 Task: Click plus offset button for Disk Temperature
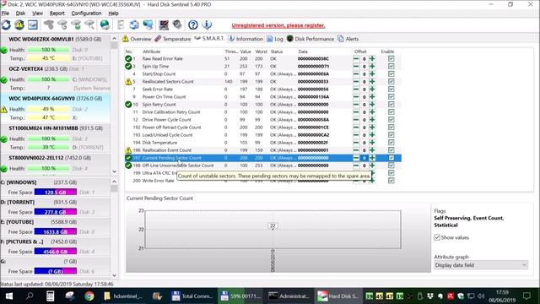(x=372, y=143)
